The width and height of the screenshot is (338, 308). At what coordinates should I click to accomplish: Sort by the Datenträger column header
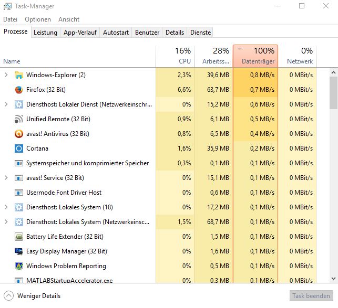[x=255, y=56]
